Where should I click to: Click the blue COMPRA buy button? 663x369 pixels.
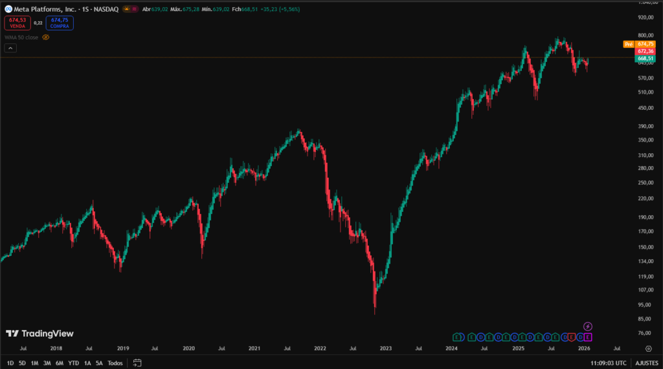coord(59,23)
